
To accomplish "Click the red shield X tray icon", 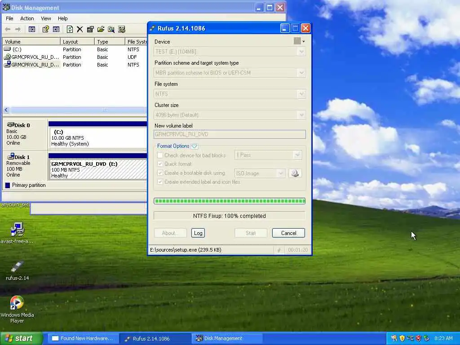I will coord(419,338).
